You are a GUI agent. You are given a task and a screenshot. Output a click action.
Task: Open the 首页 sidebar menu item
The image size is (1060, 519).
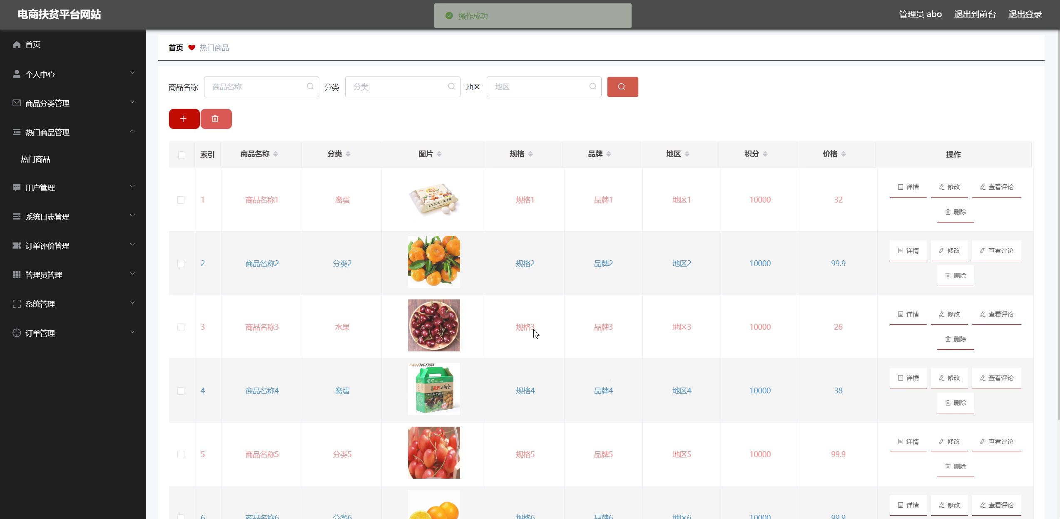pyautogui.click(x=73, y=44)
